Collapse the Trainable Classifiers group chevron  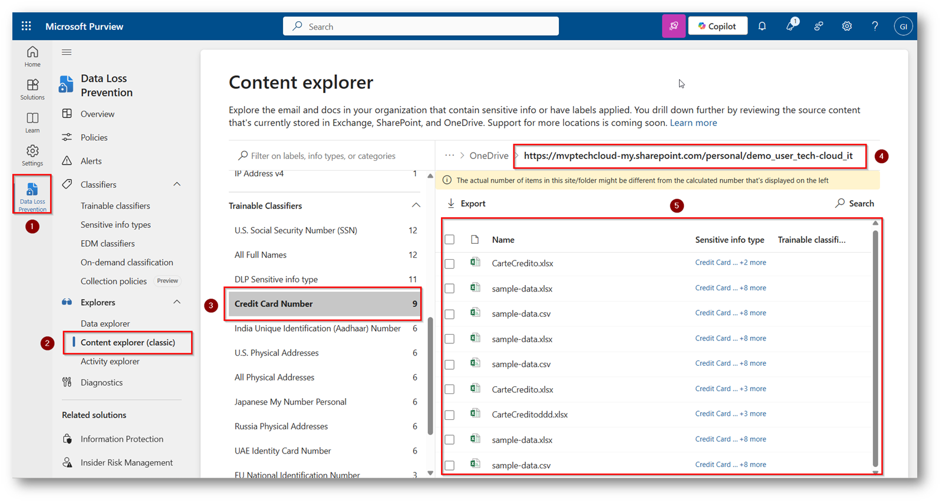(416, 206)
